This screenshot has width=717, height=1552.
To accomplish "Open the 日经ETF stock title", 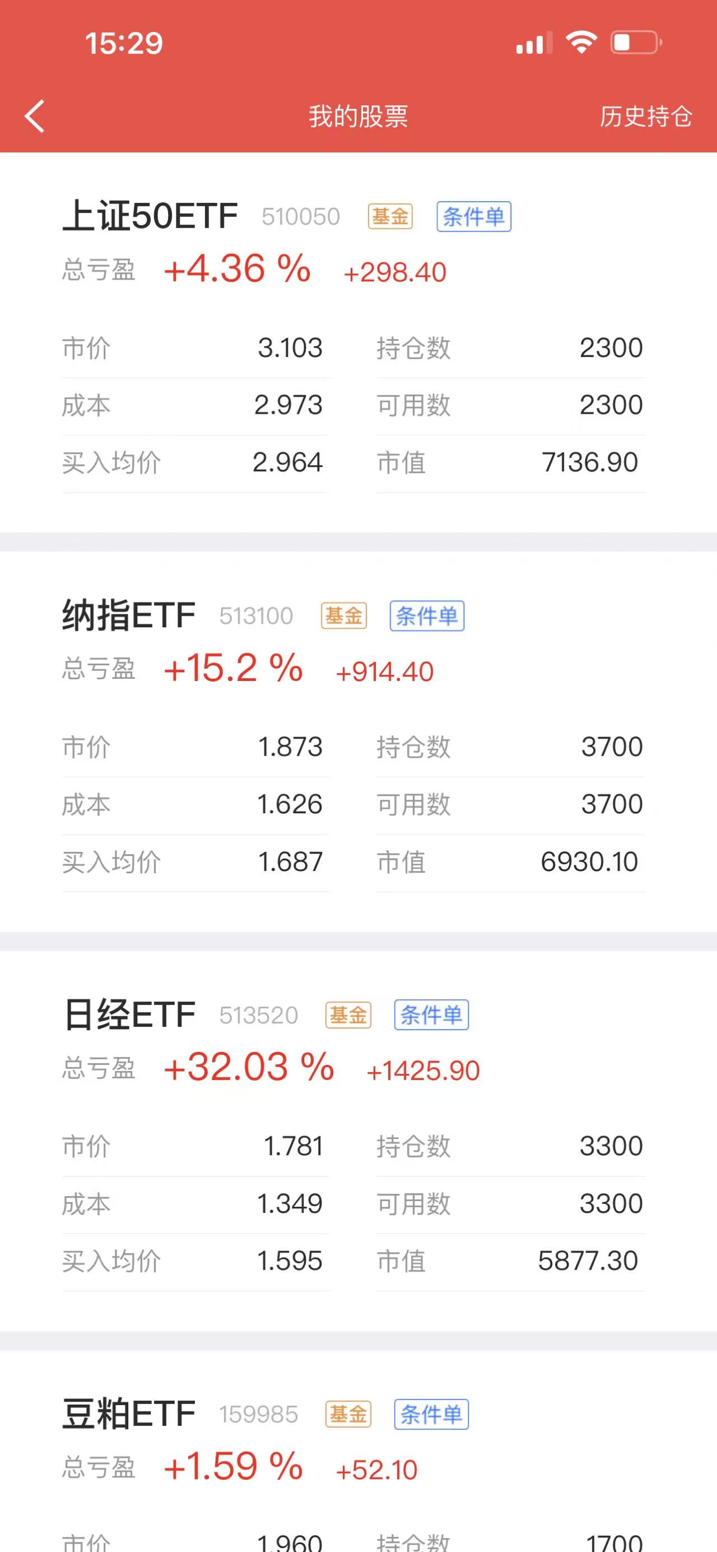I will click(x=129, y=1014).
